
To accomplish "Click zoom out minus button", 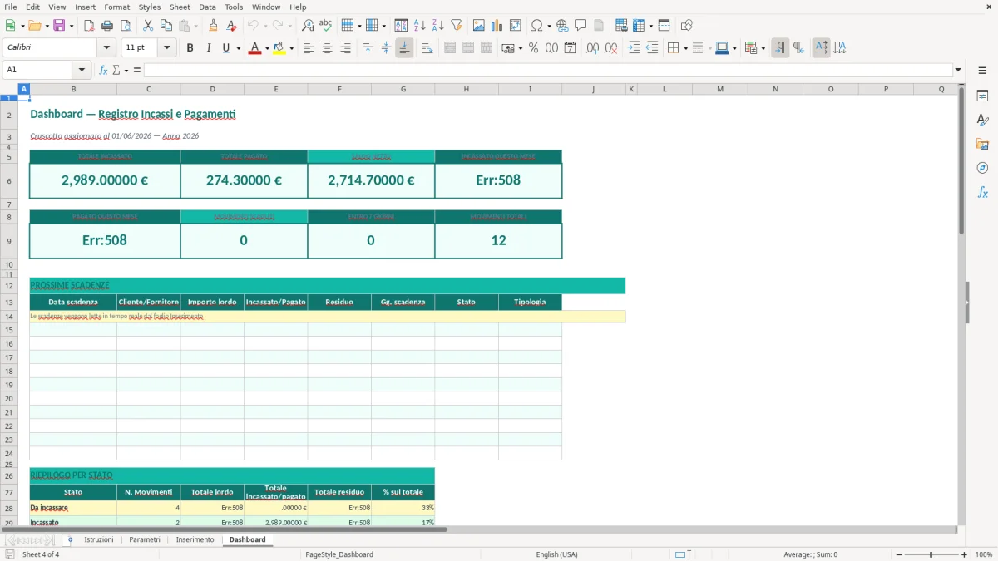I will (899, 554).
